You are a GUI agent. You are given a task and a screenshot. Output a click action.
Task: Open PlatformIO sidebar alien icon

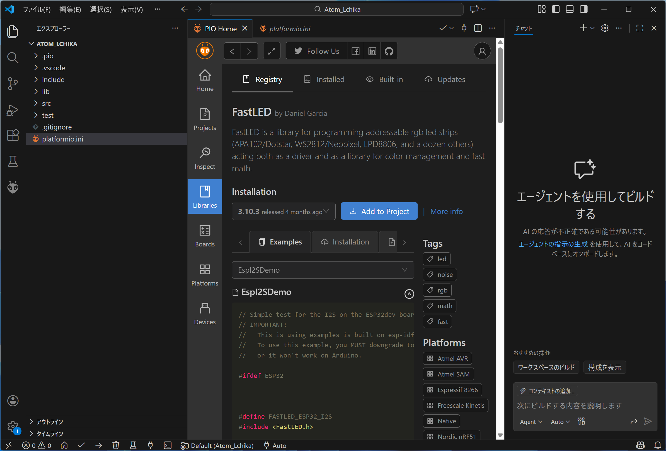13,188
